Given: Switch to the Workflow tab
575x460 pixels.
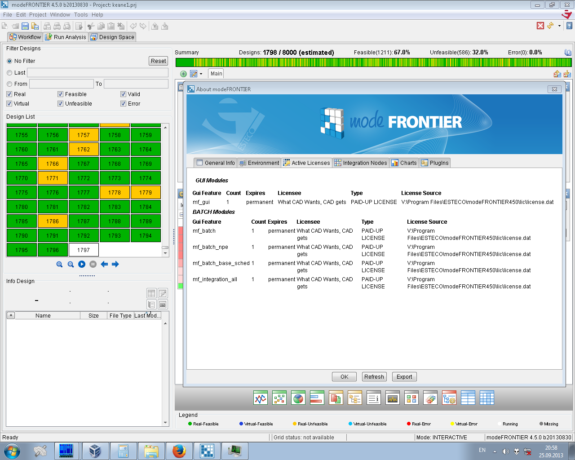Looking at the screenshot, I should pos(25,37).
